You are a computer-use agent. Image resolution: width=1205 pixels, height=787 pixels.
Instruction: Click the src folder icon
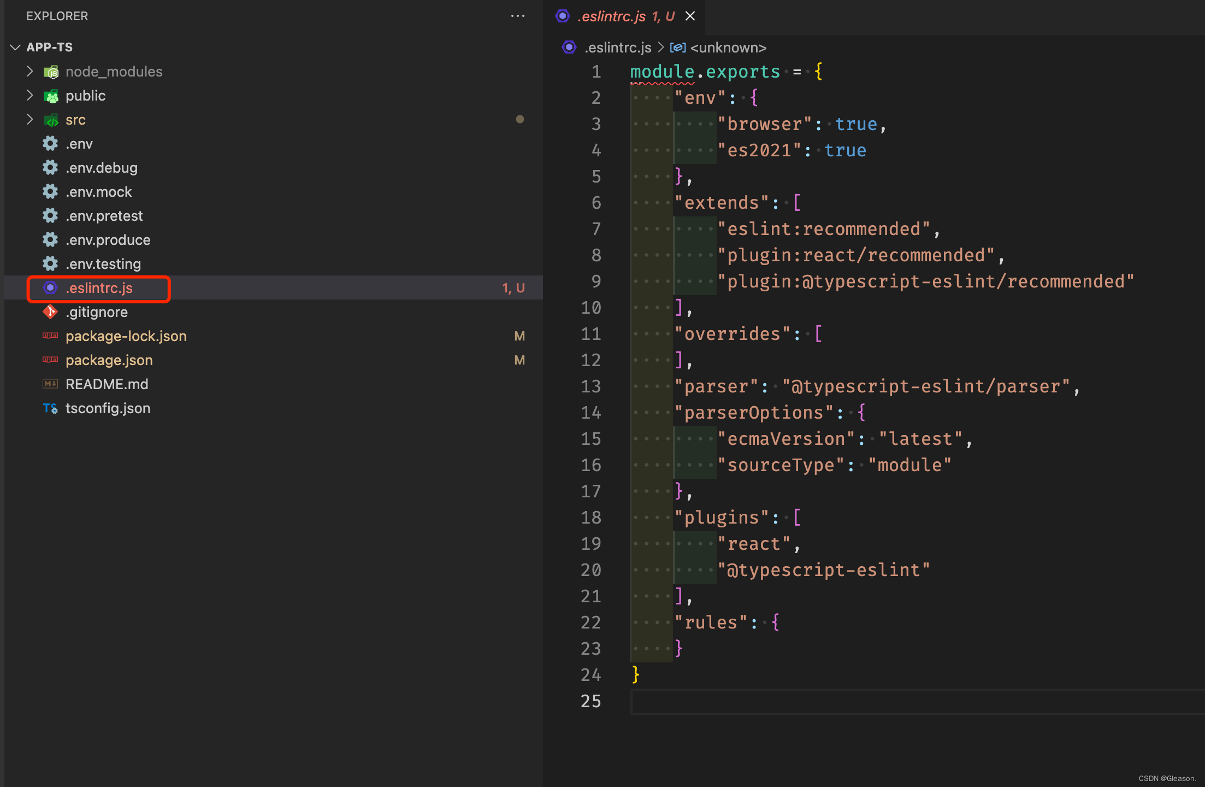pyautogui.click(x=51, y=120)
